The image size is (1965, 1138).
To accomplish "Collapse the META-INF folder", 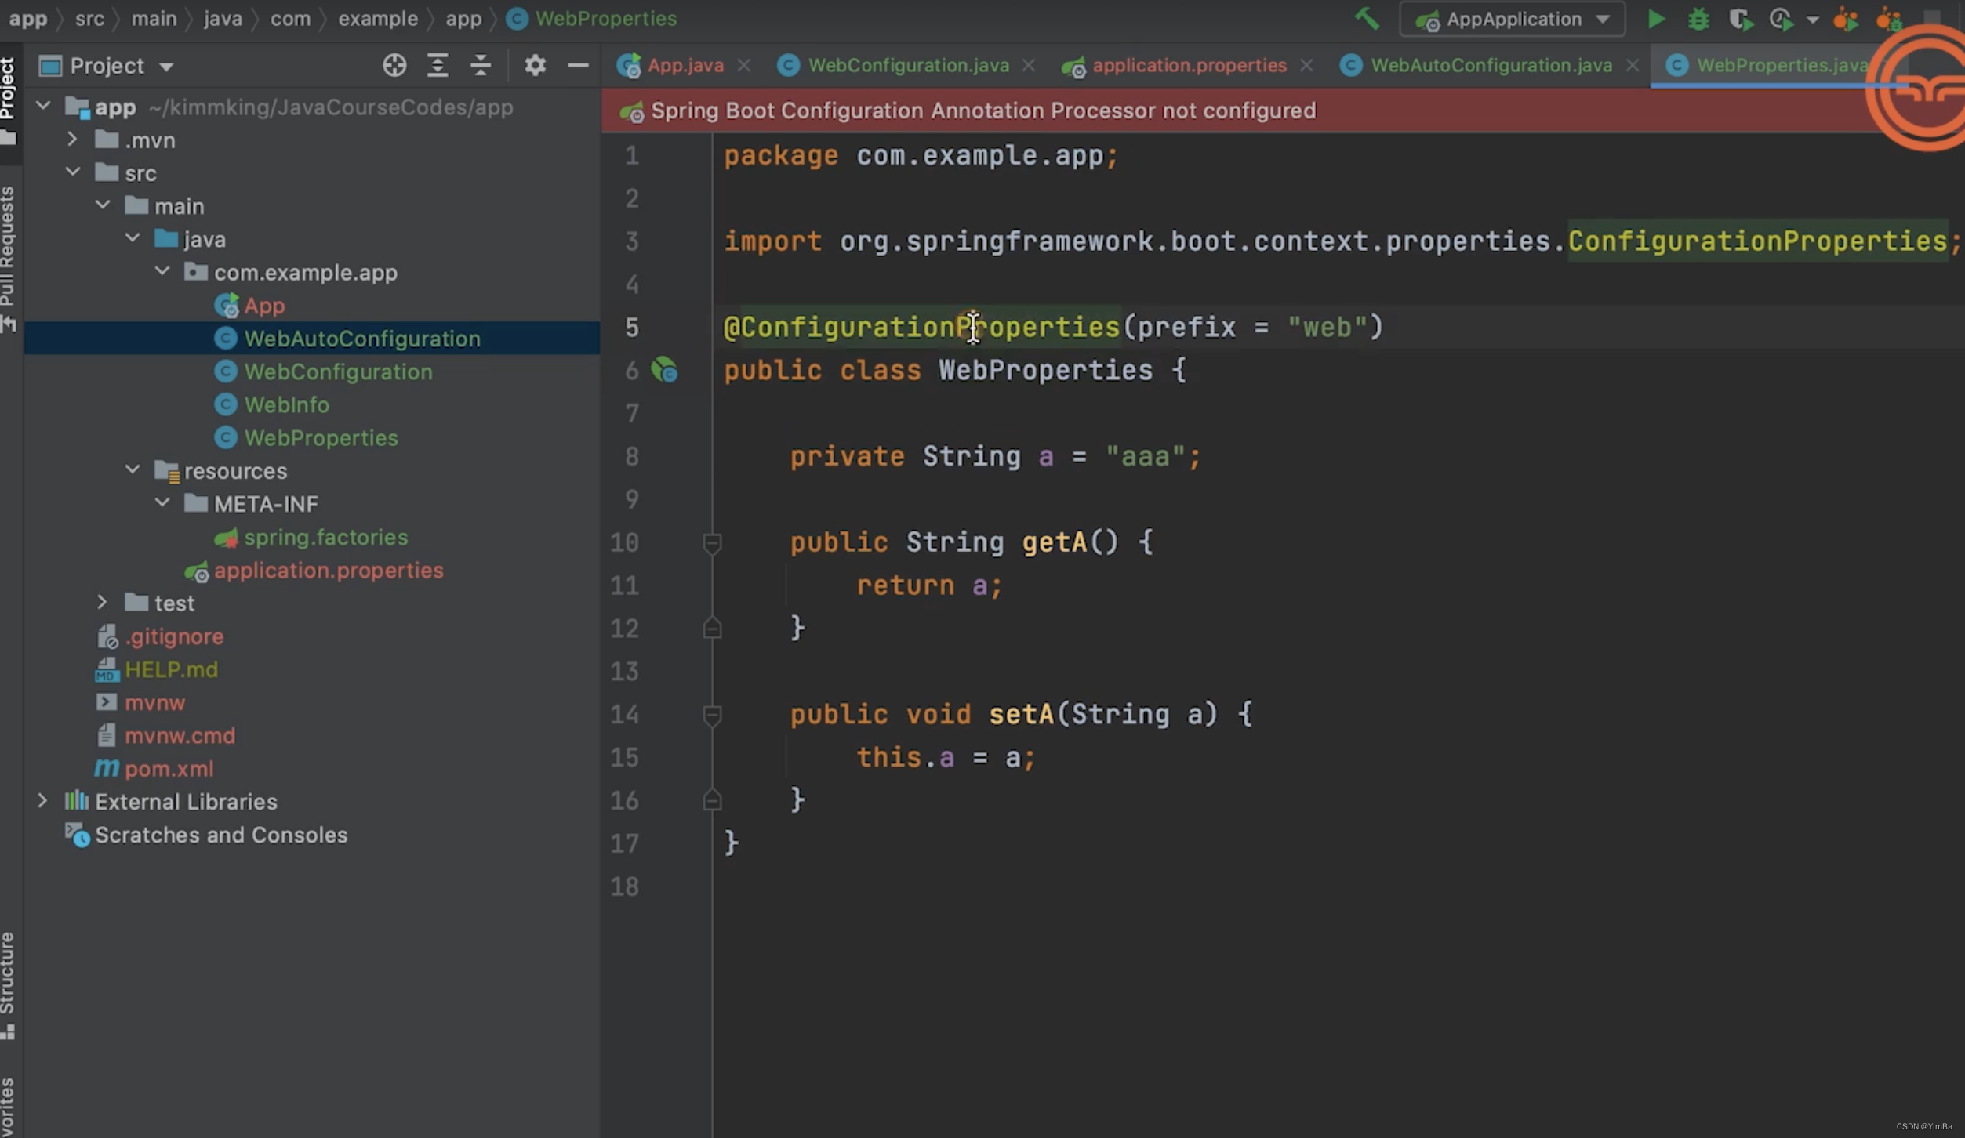I will pyautogui.click(x=162, y=503).
